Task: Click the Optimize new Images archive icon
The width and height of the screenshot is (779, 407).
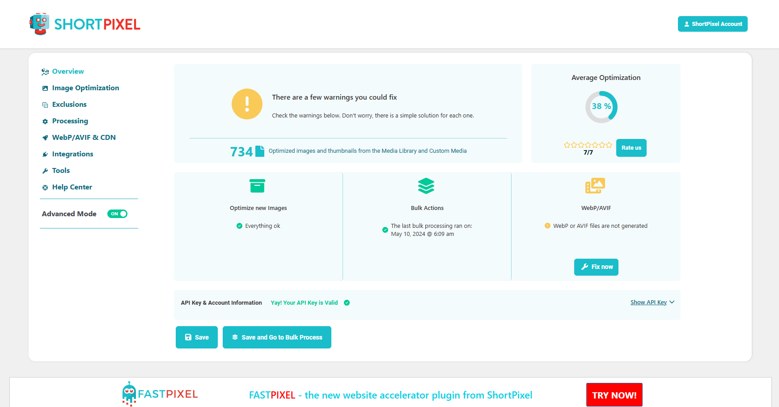Action: [x=257, y=186]
